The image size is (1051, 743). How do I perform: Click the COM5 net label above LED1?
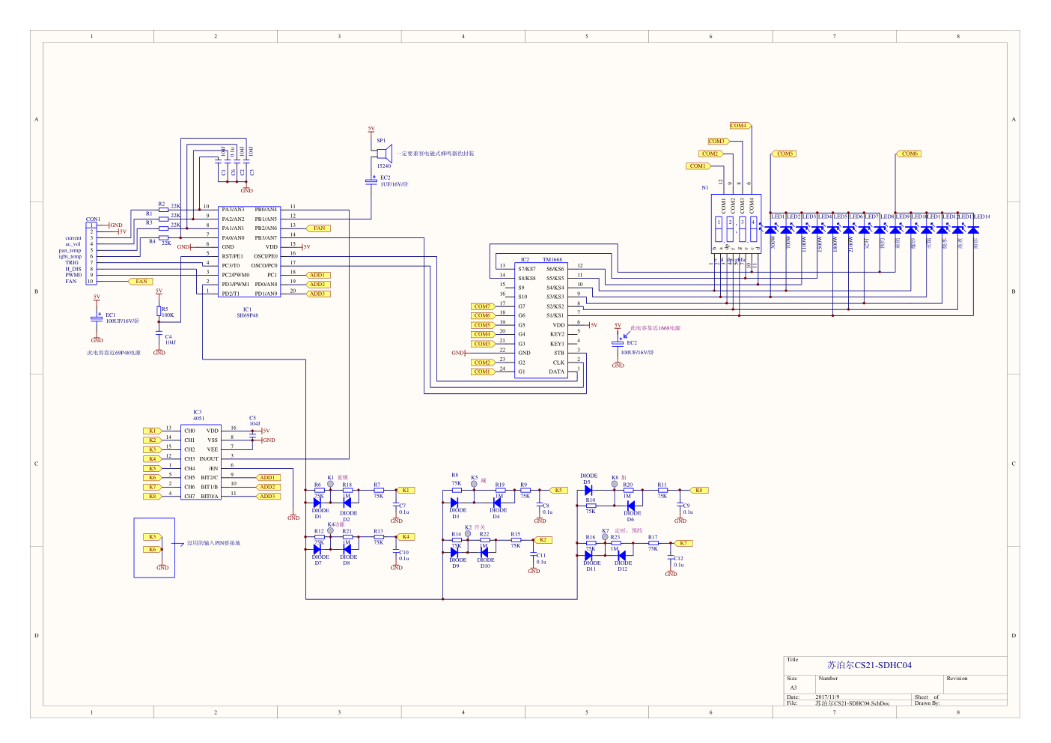click(784, 154)
